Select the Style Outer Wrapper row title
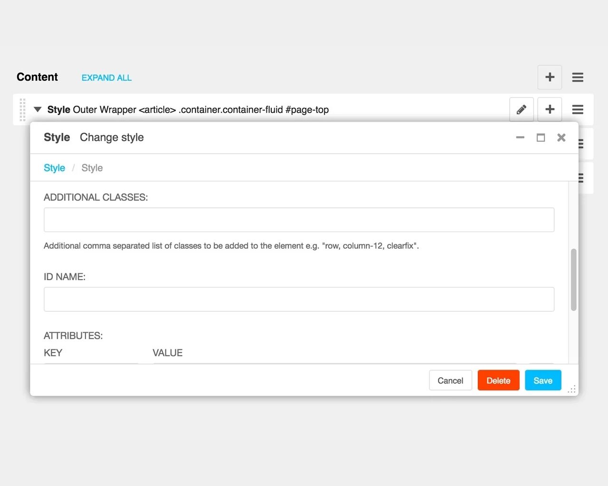This screenshot has width=608, height=486. click(x=188, y=110)
